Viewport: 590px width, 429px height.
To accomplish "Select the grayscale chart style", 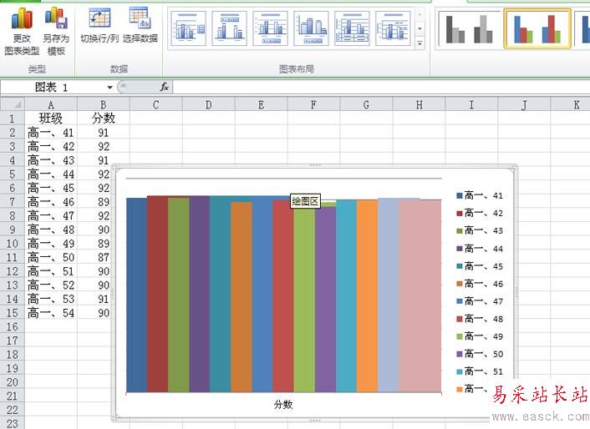I will (469, 29).
